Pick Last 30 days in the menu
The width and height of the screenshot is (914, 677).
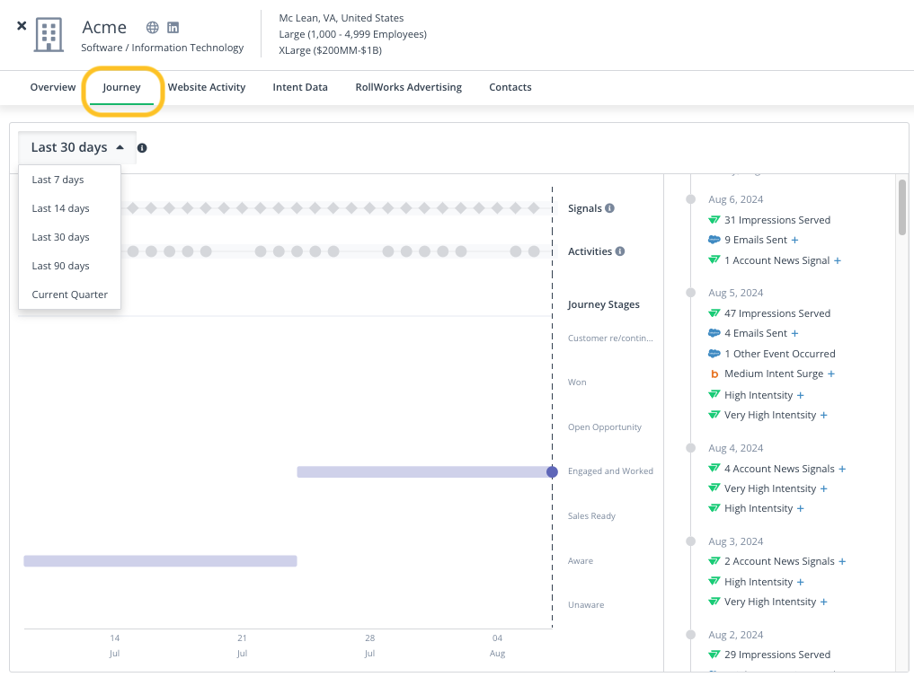tap(69, 237)
